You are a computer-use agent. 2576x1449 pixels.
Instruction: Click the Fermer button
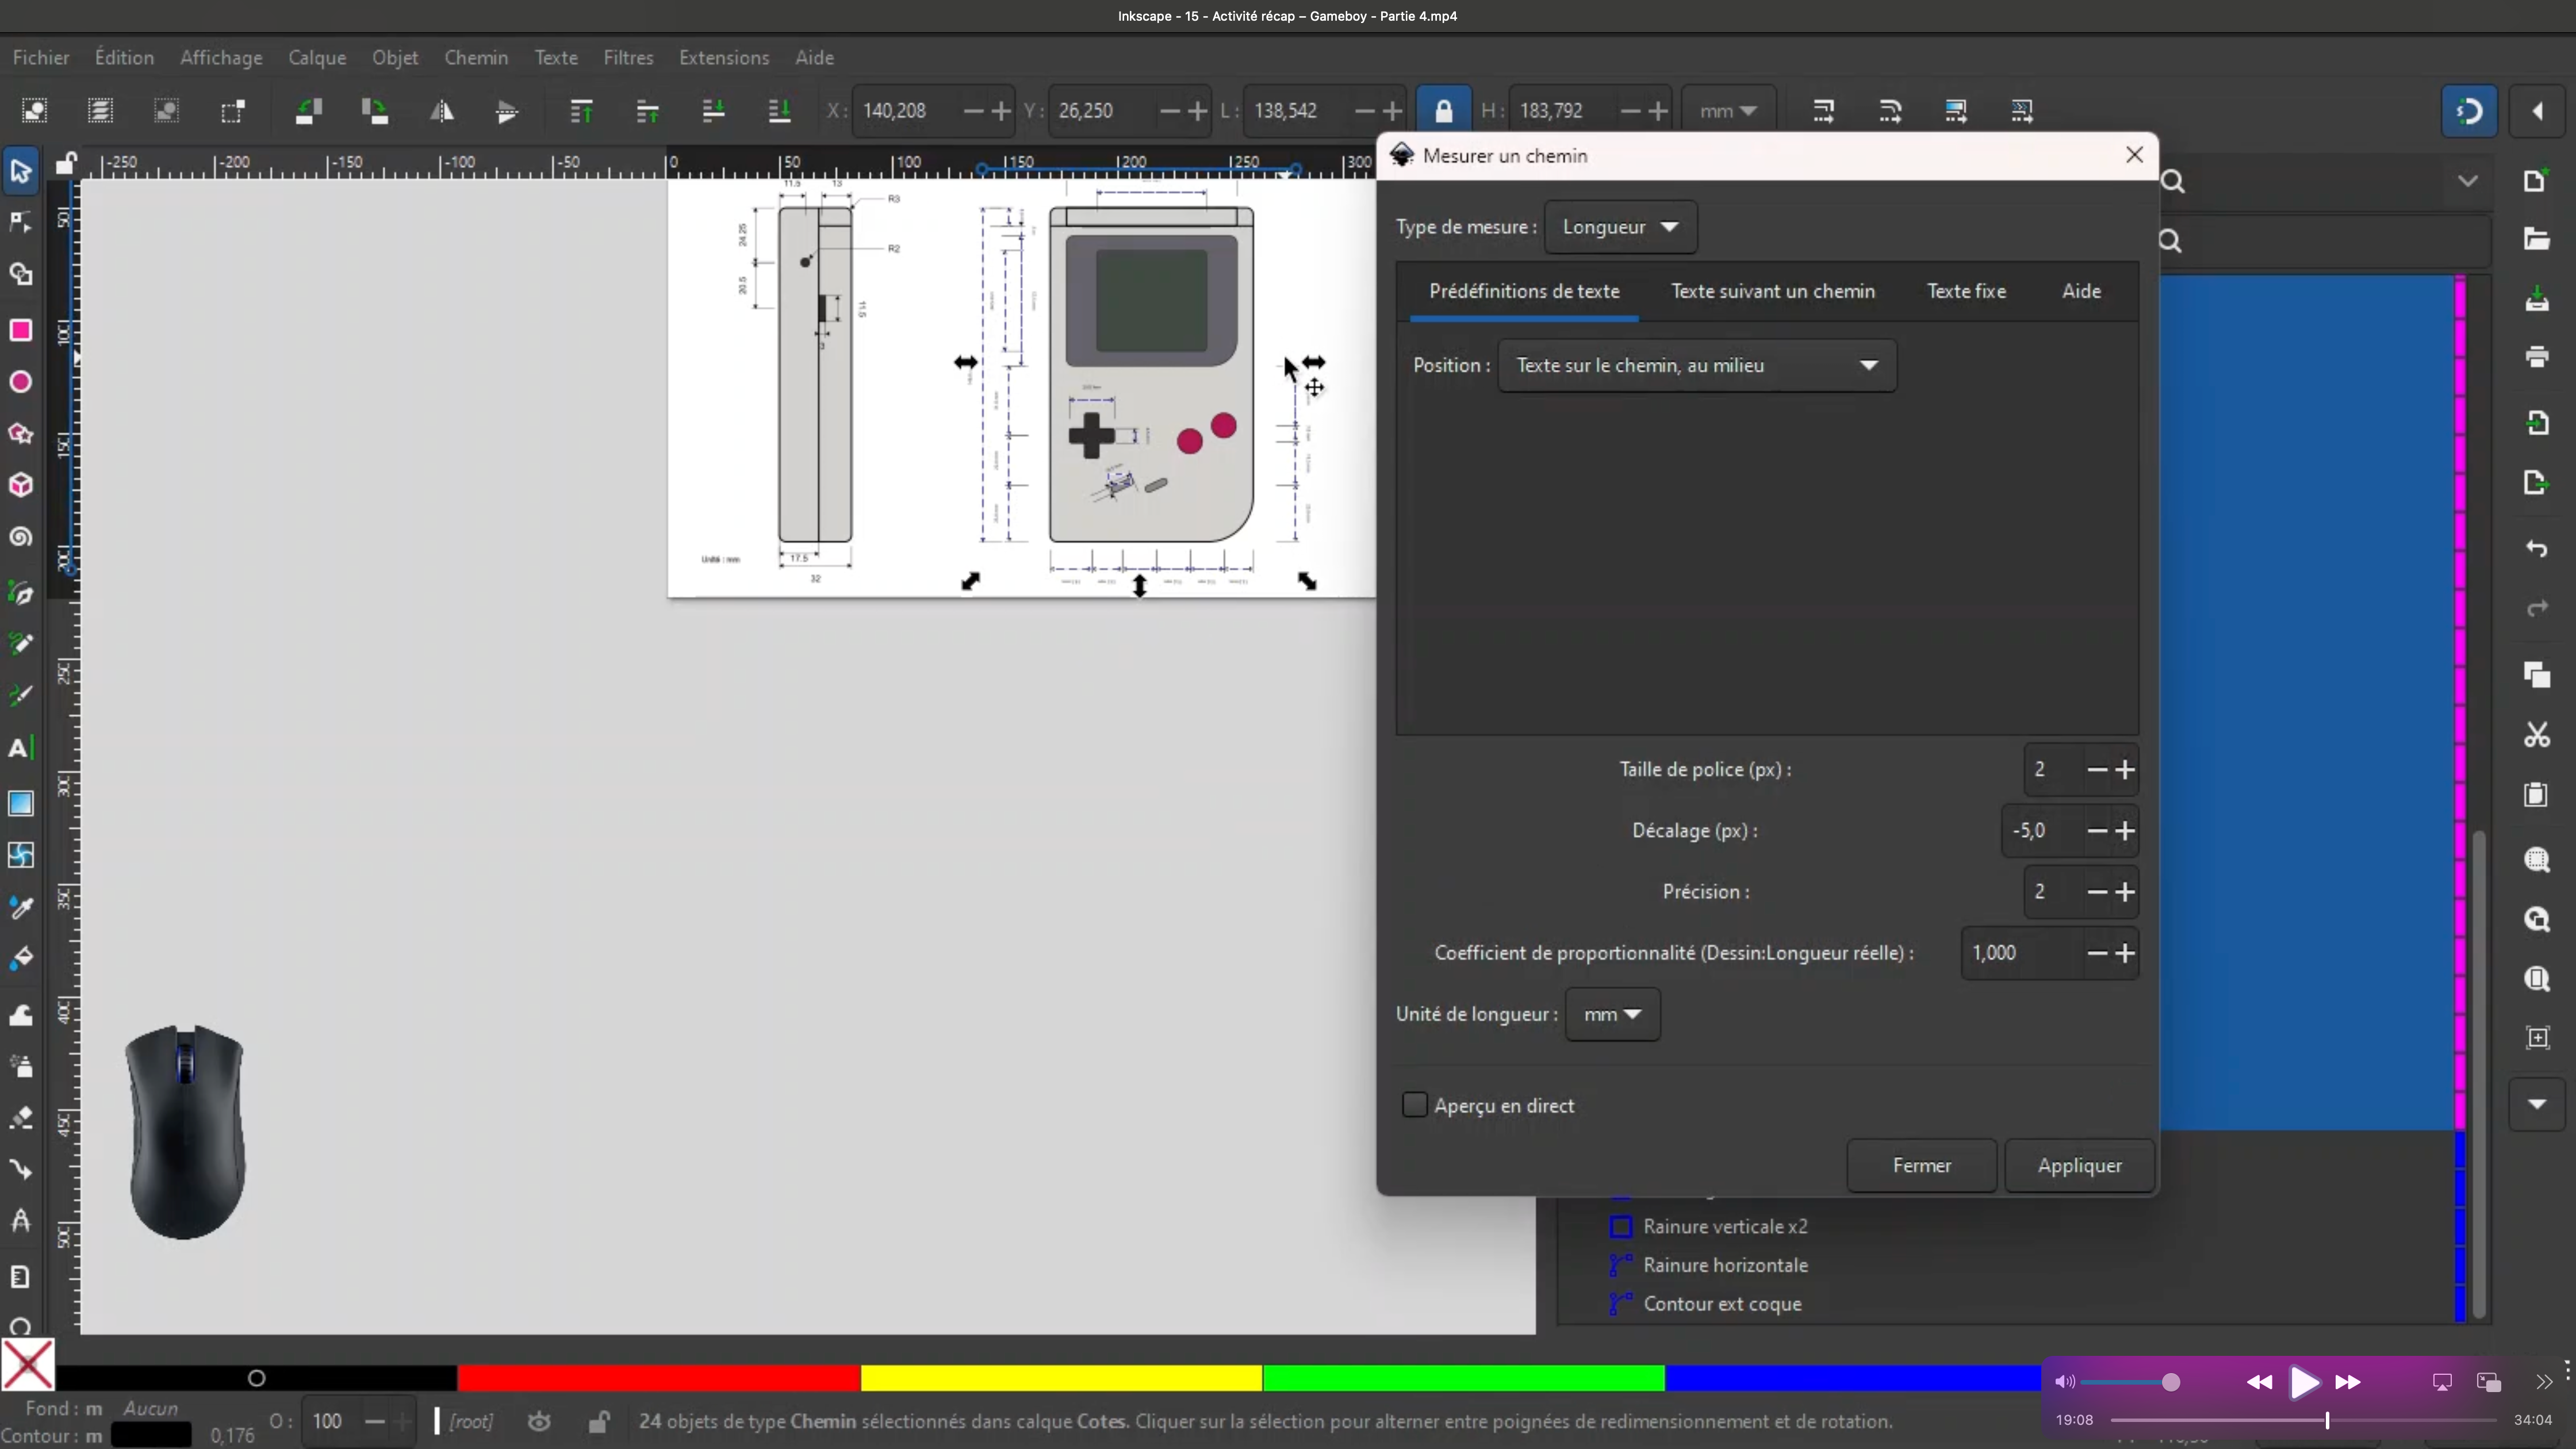point(1921,1166)
